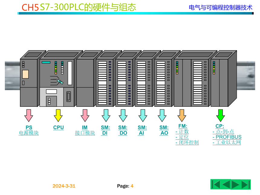Viewport: 260px width, 195px height.
Task: Click the 闭环控制 line under FM
Action: pos(187,142)
